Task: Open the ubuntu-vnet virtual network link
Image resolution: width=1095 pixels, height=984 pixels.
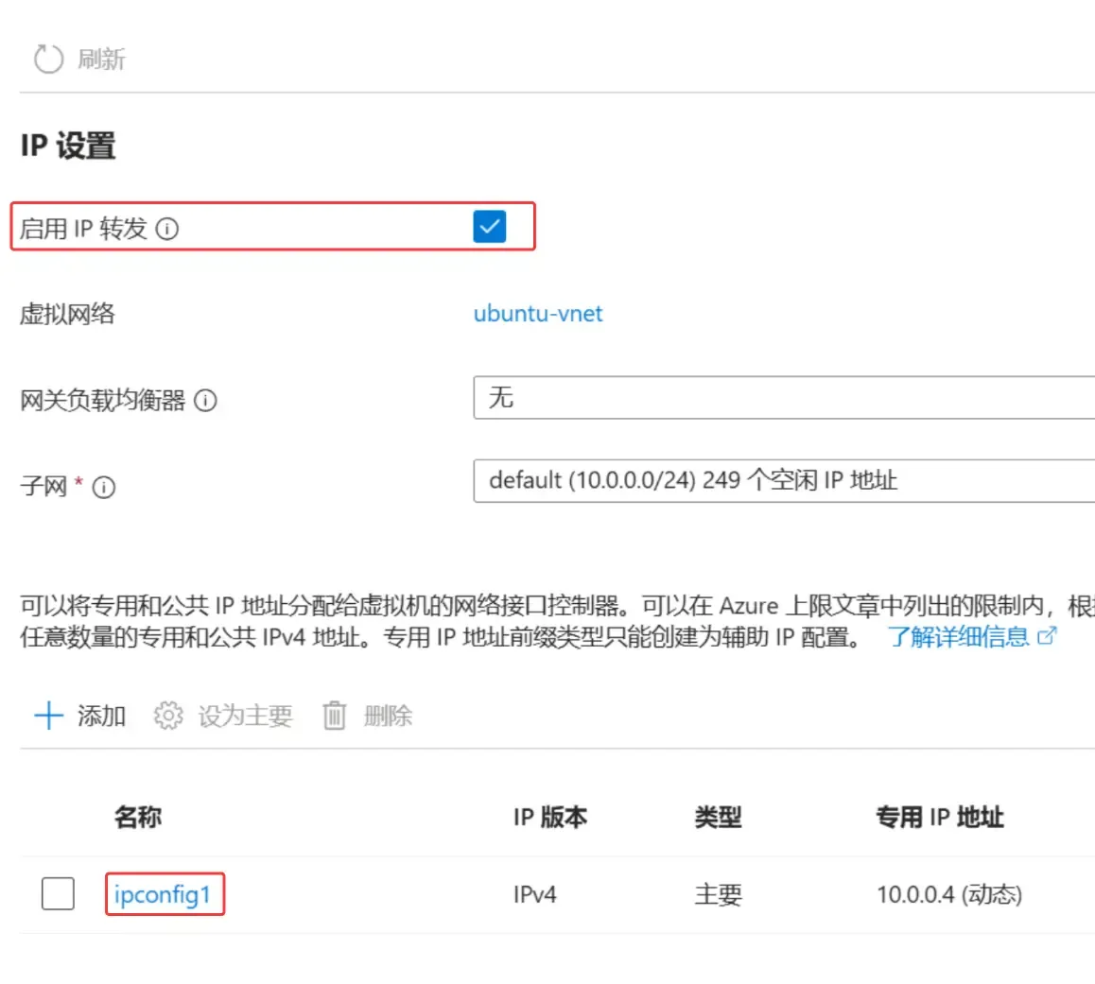Action: 537,314
